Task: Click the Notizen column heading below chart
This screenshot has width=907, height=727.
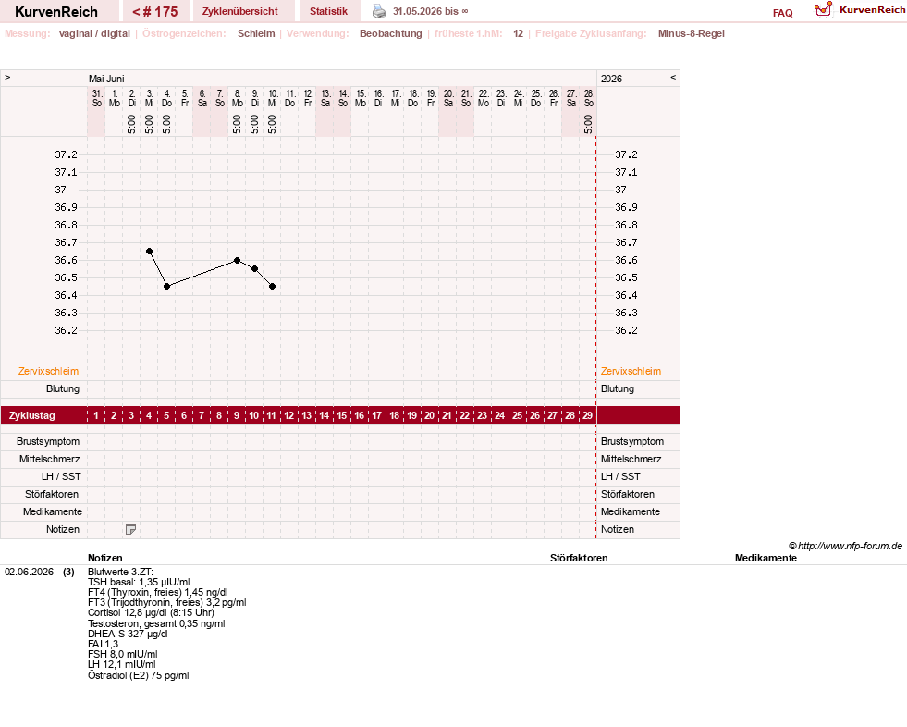Action: point(105,558)
